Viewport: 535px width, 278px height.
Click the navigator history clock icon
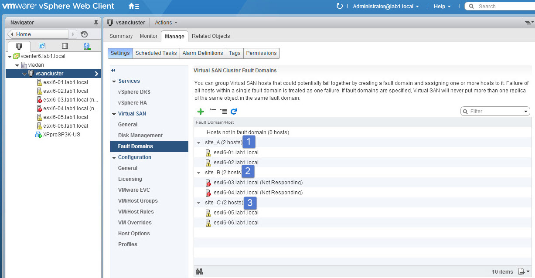[x=84, y=34]
